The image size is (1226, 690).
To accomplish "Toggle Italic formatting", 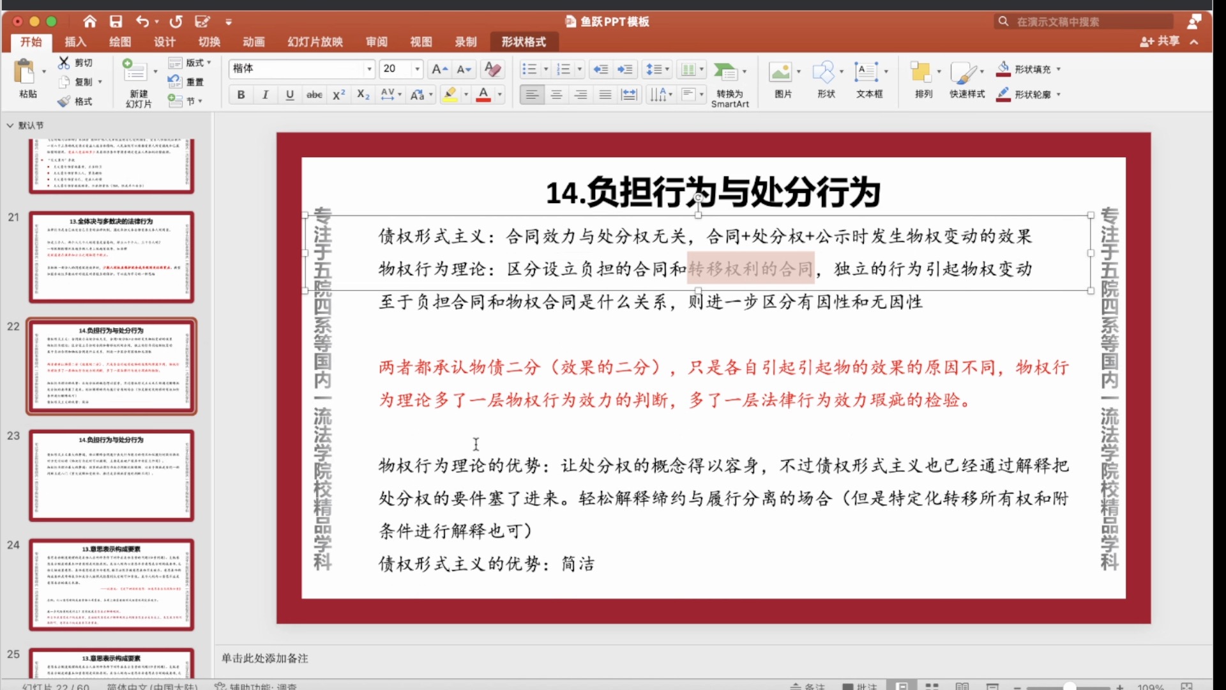I will click(x=265, y=95).
